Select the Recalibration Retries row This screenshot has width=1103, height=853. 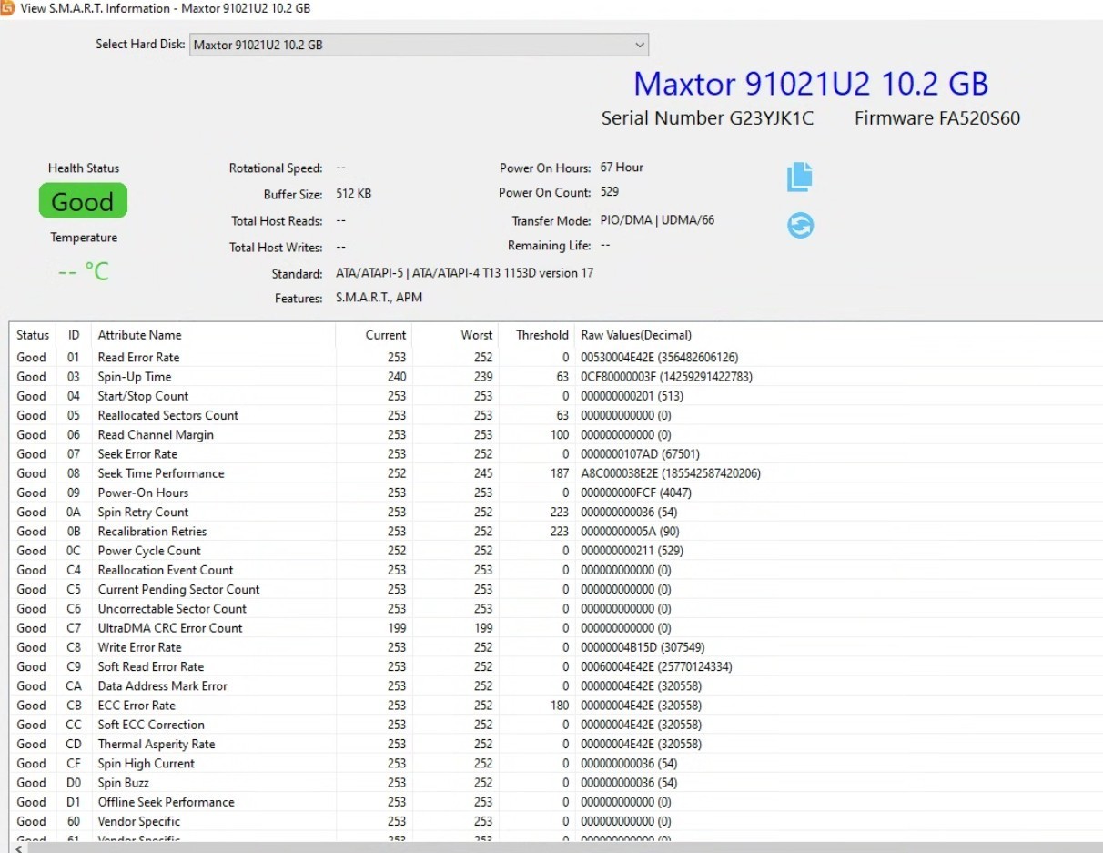click(557, 532)
